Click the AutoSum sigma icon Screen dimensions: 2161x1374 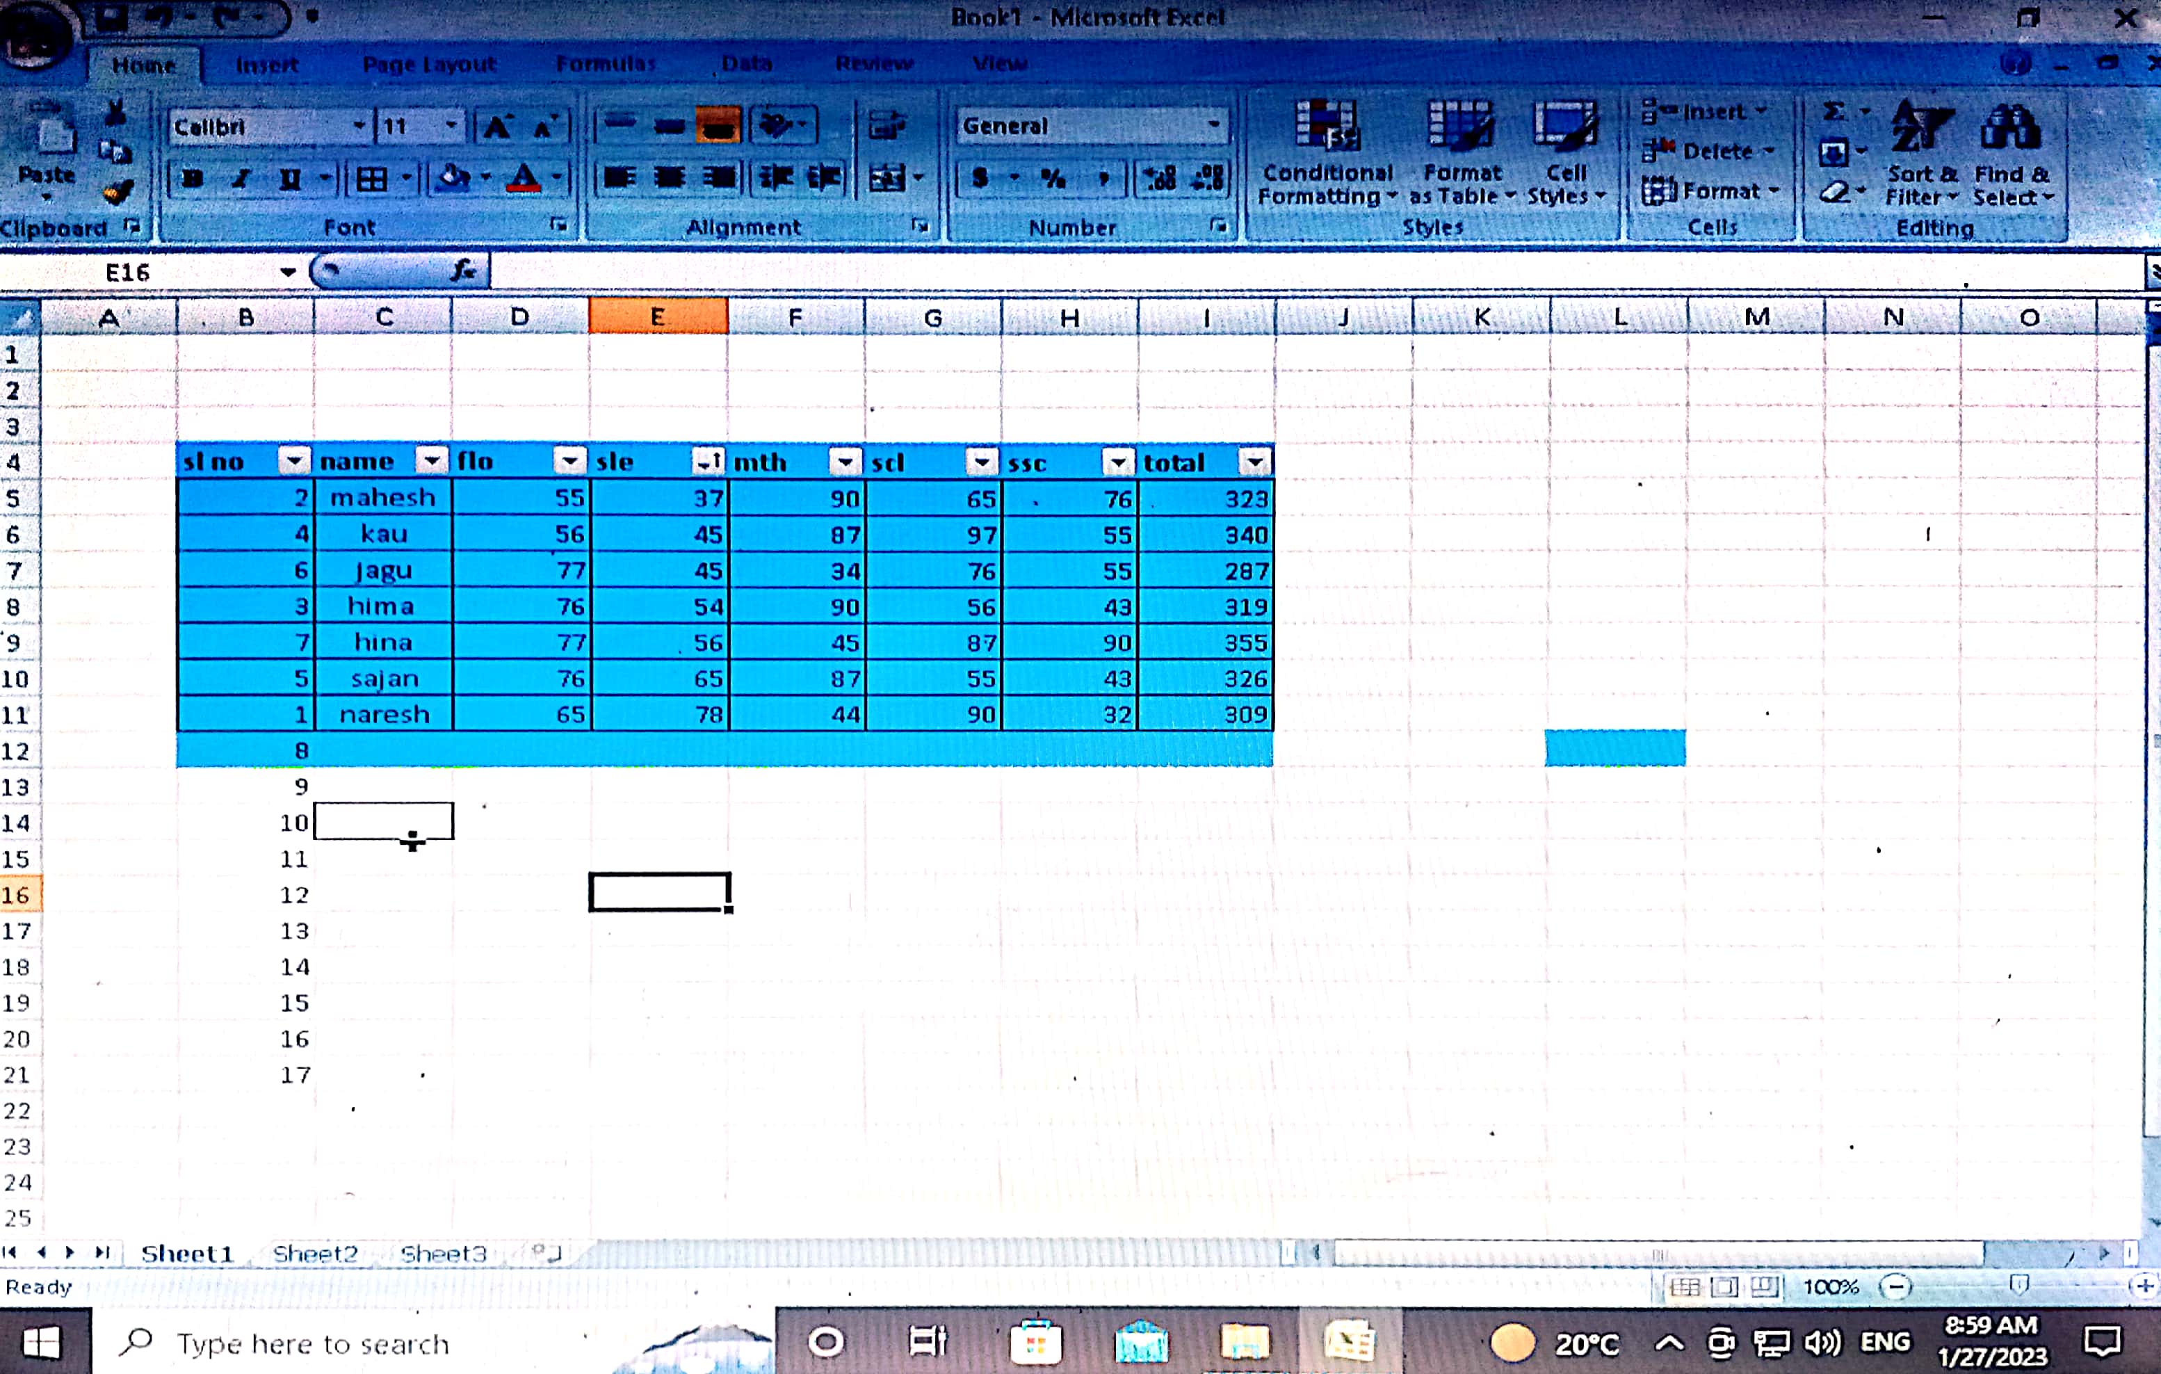(1834, 111)
